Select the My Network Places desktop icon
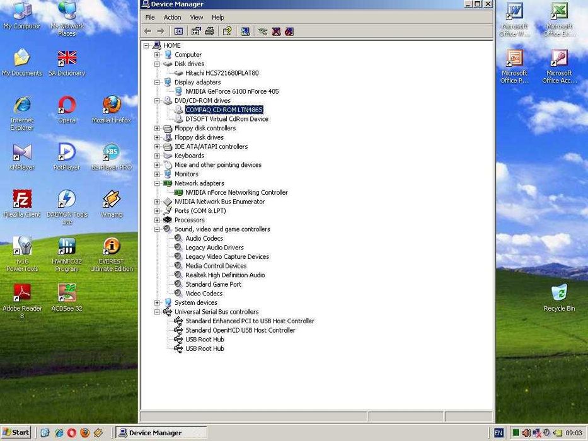This screenshot has width=588, height=441. tap(67, 19)
